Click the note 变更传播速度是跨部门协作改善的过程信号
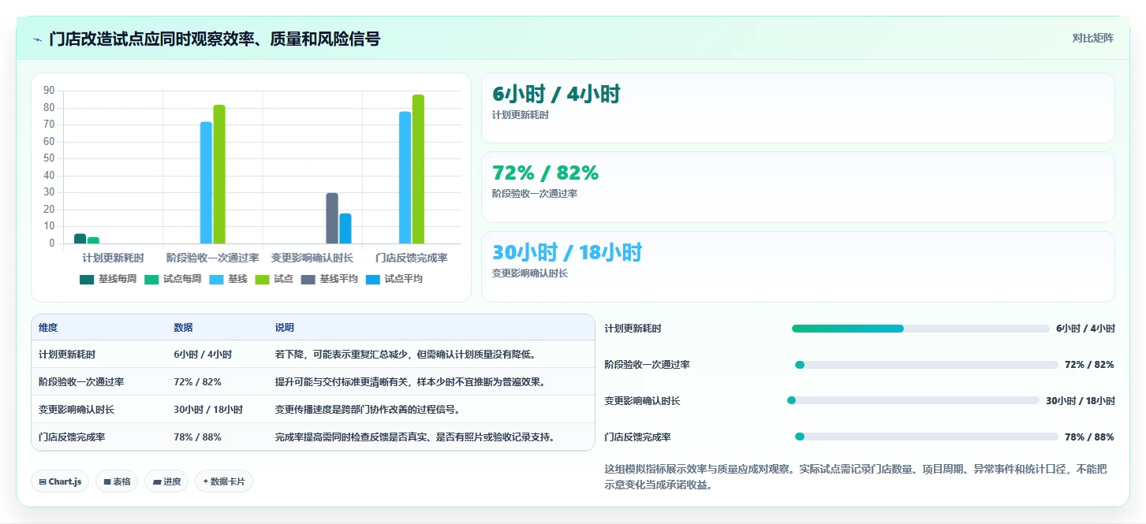 pyautogui.click(x=368, y=410)
